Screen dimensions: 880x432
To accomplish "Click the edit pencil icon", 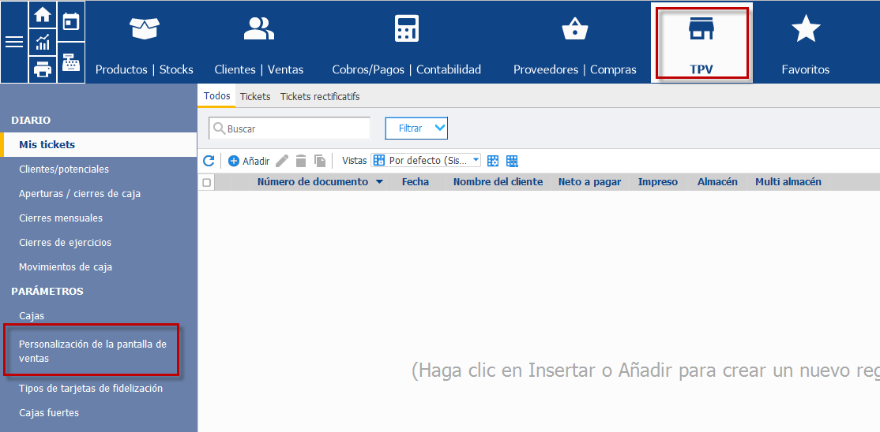I will pos(282,162).
